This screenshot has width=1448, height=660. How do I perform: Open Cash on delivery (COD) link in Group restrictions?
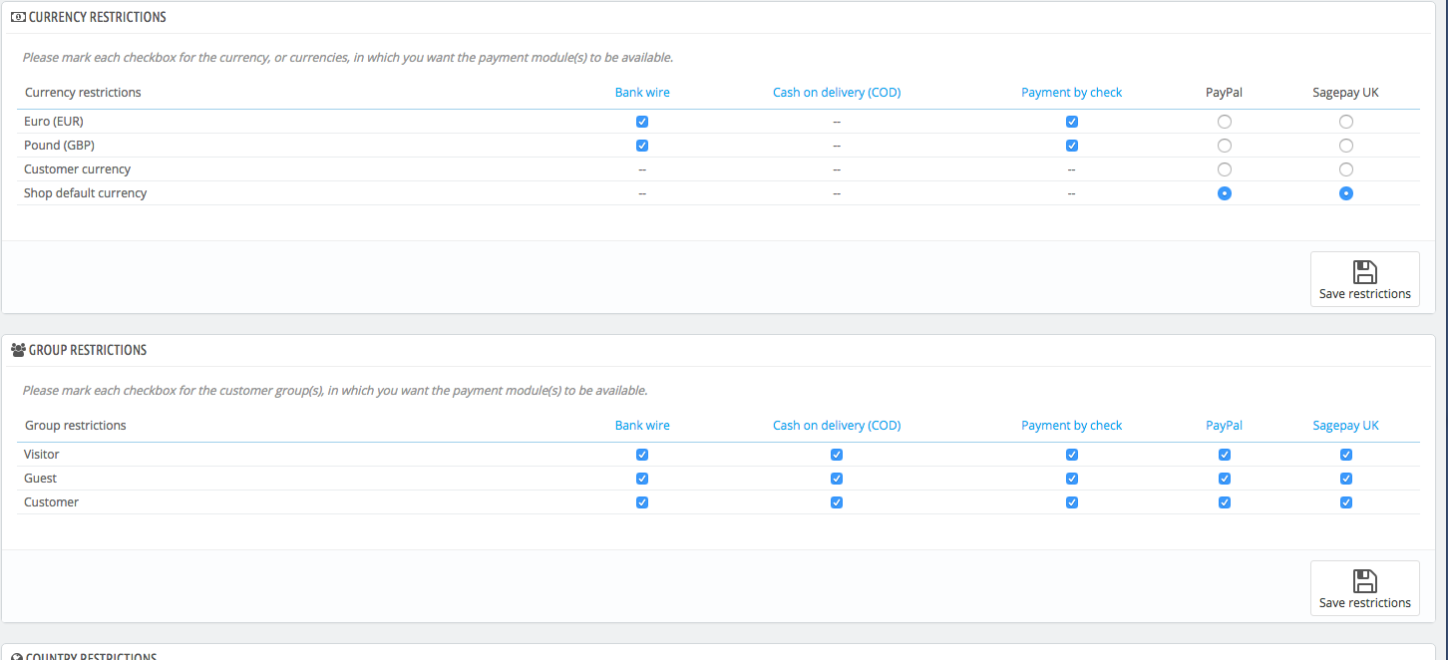(837, 426)
